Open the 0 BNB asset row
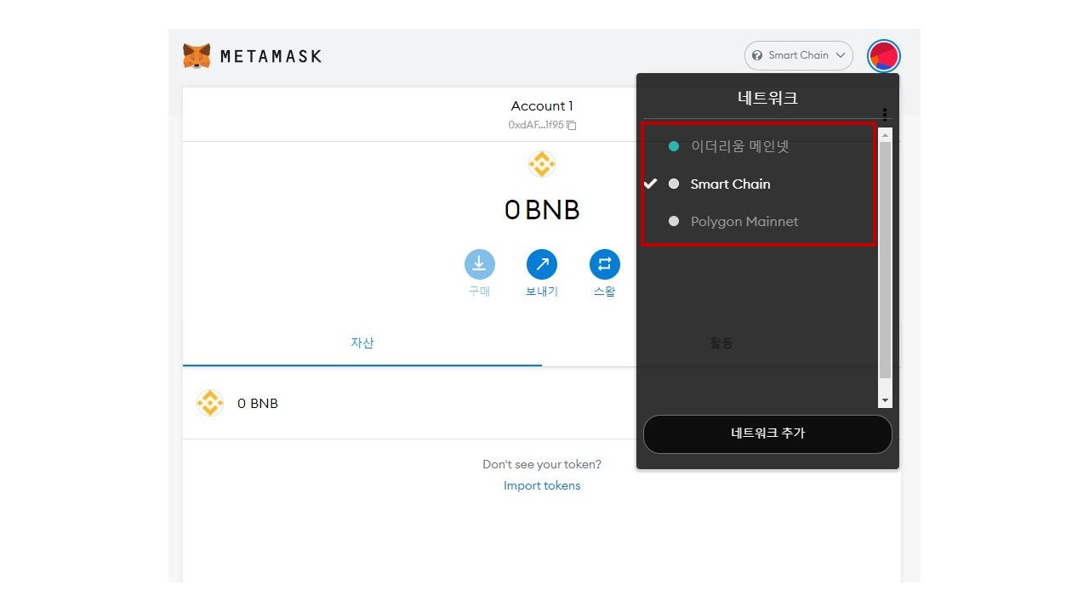This screenshot has width=1089, height=612. (541, 403)
